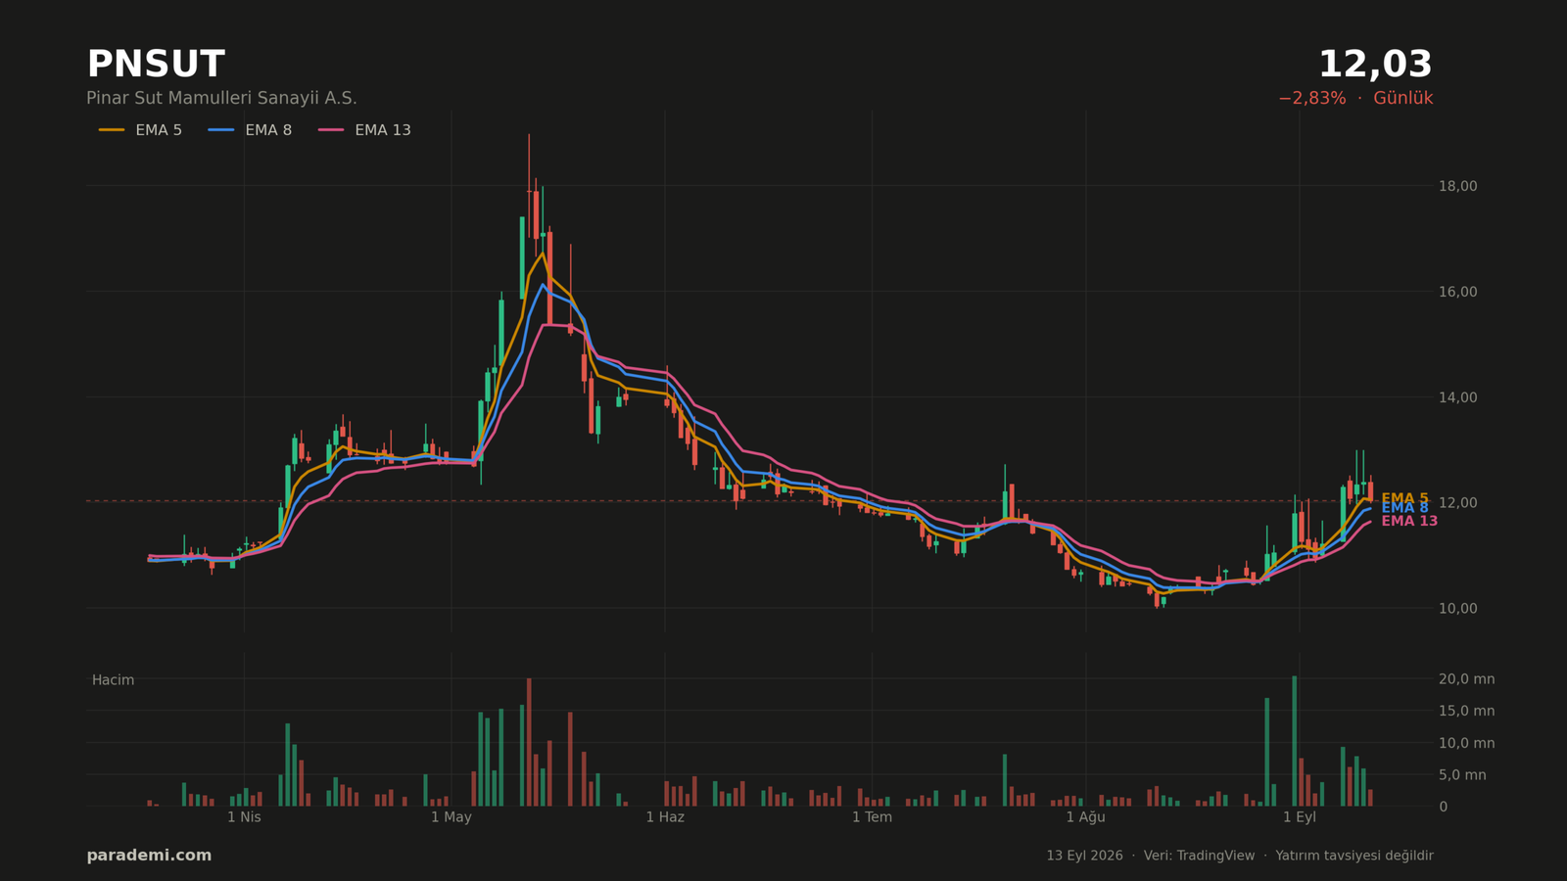Click the PNSUT ticker title
The image size is (1567, 881).
tap(156, 65)
